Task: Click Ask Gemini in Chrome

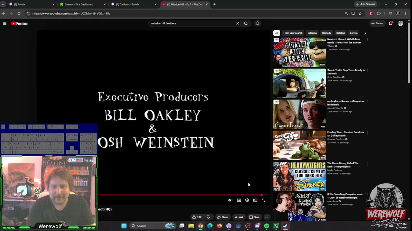Action: click(x=365, y=4)
